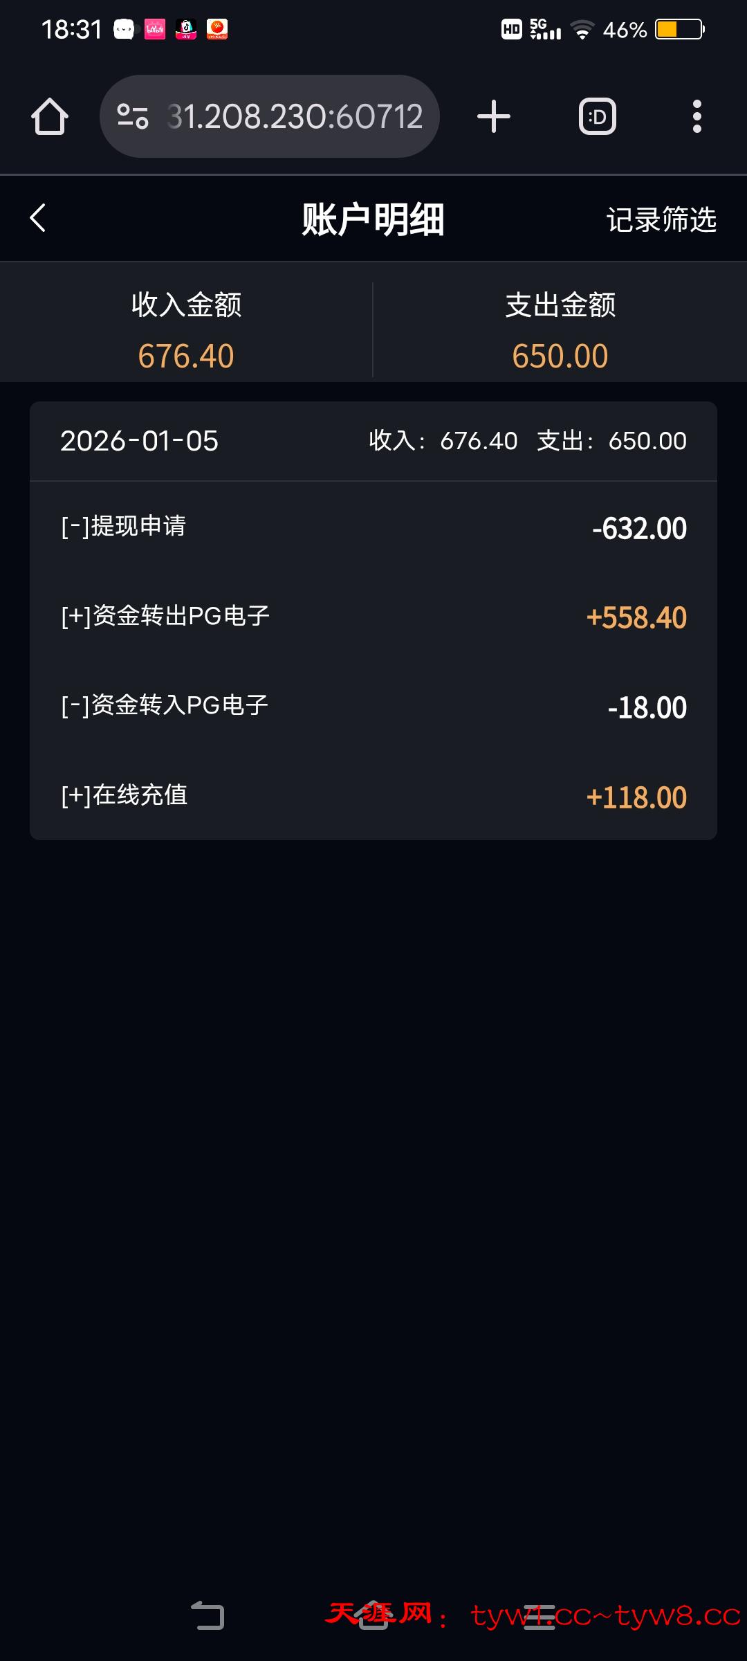Open the 资金转出PG电子 transaction row

pos(373,617)
